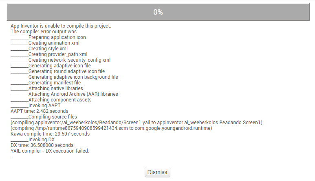
Task: Select the "Kawa compile time" line
Action: 50,134
